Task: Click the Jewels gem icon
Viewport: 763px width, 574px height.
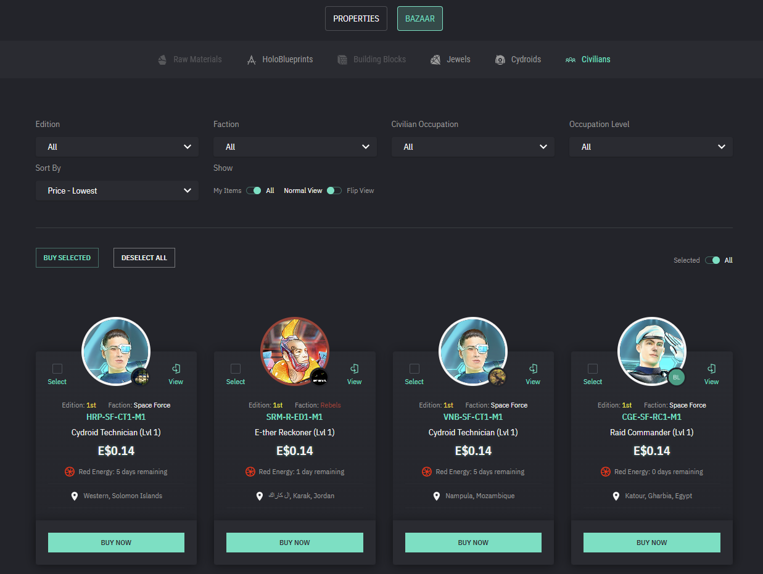Action: click(x=435, y=60)
